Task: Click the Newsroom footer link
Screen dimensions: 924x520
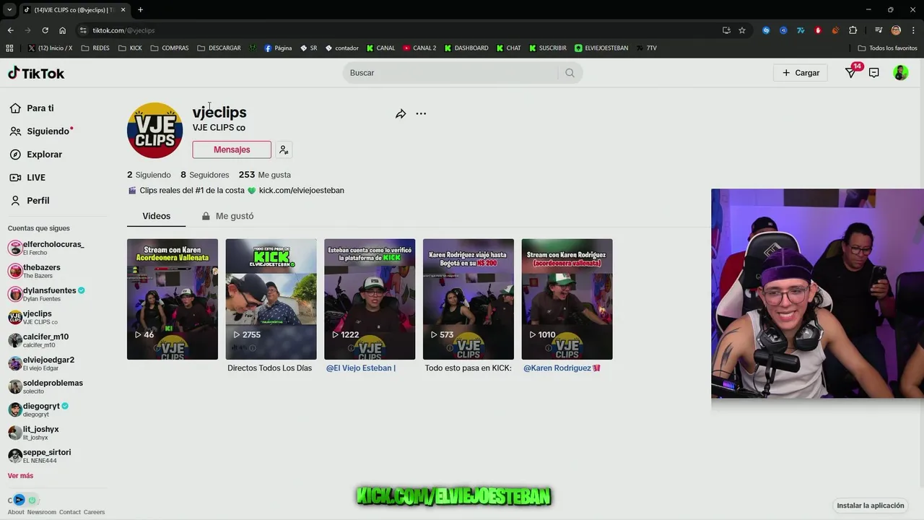Action: [42, 512]
